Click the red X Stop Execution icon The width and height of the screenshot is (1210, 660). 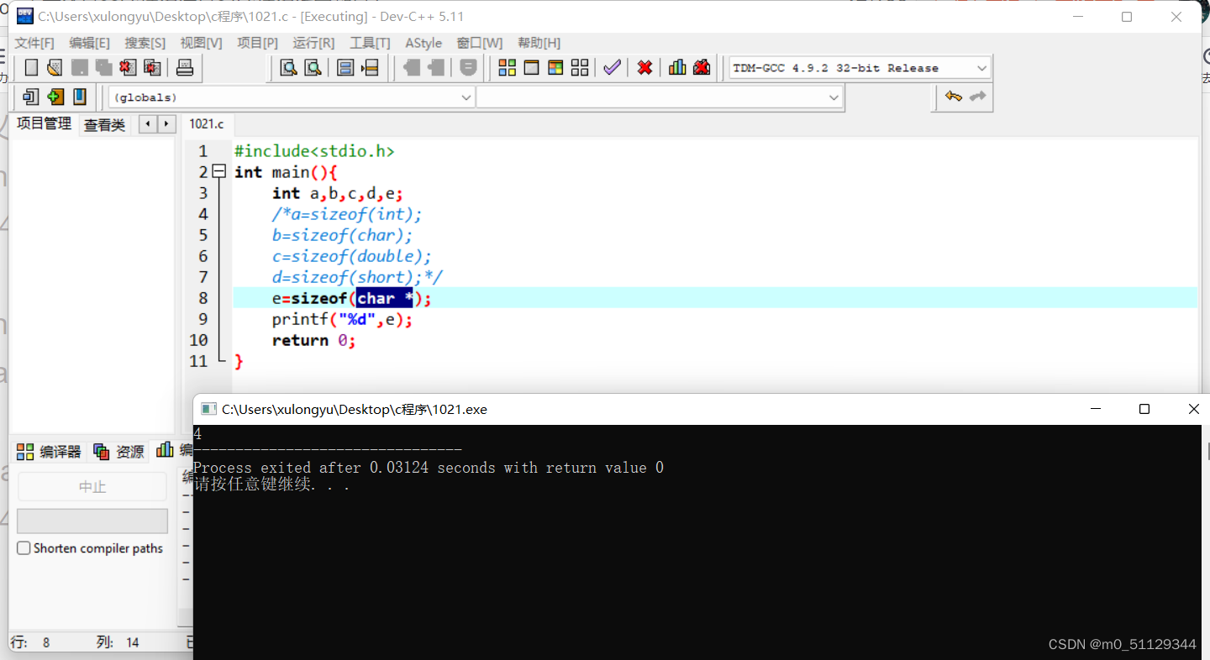point(644,68)
